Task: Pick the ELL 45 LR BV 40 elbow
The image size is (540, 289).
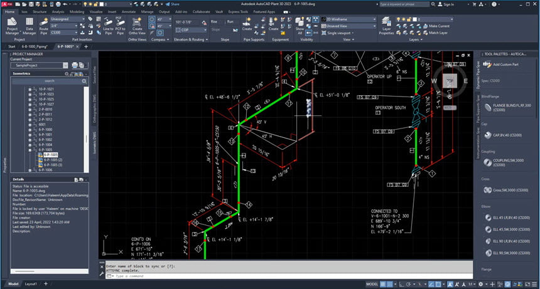Action: (x=507, y=218)
